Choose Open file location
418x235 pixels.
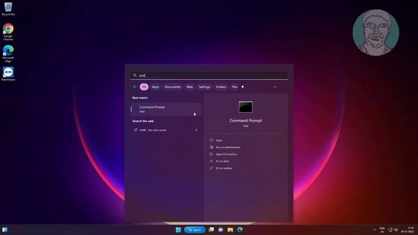(x=226, y=154)
